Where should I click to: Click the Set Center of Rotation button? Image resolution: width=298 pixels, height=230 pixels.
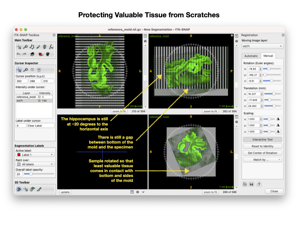263,153
